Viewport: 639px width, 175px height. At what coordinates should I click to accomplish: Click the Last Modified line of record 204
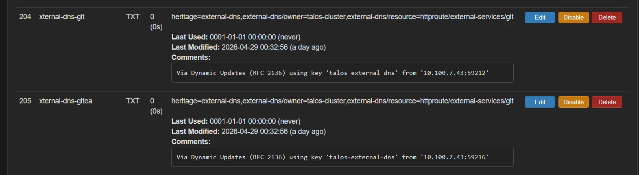coord(249,47)
